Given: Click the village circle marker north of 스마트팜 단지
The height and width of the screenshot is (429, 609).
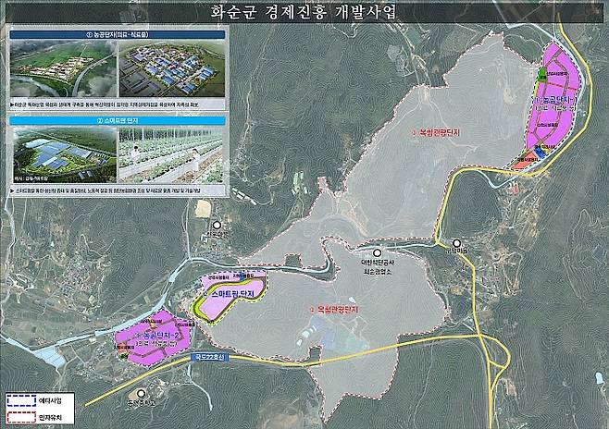Looking at the screenshot, I should (x=217, y=225).
